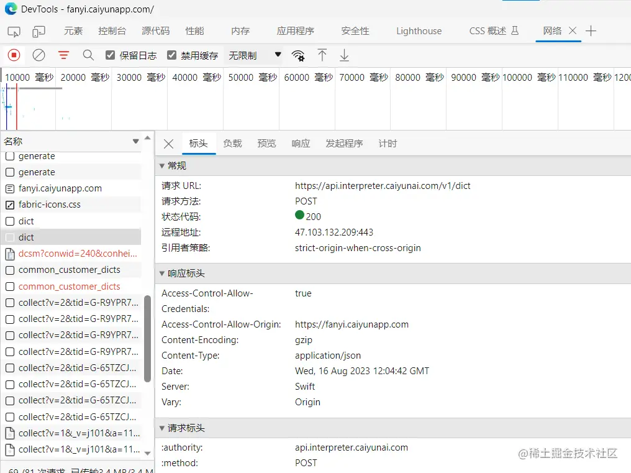Switch to the 响应 details tab

301,144
